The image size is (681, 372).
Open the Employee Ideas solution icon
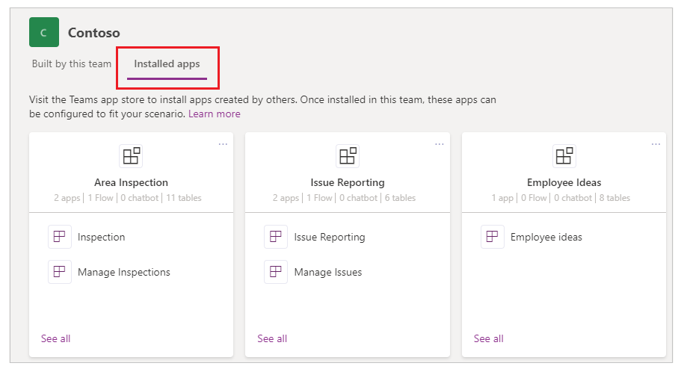coord(564,156)
